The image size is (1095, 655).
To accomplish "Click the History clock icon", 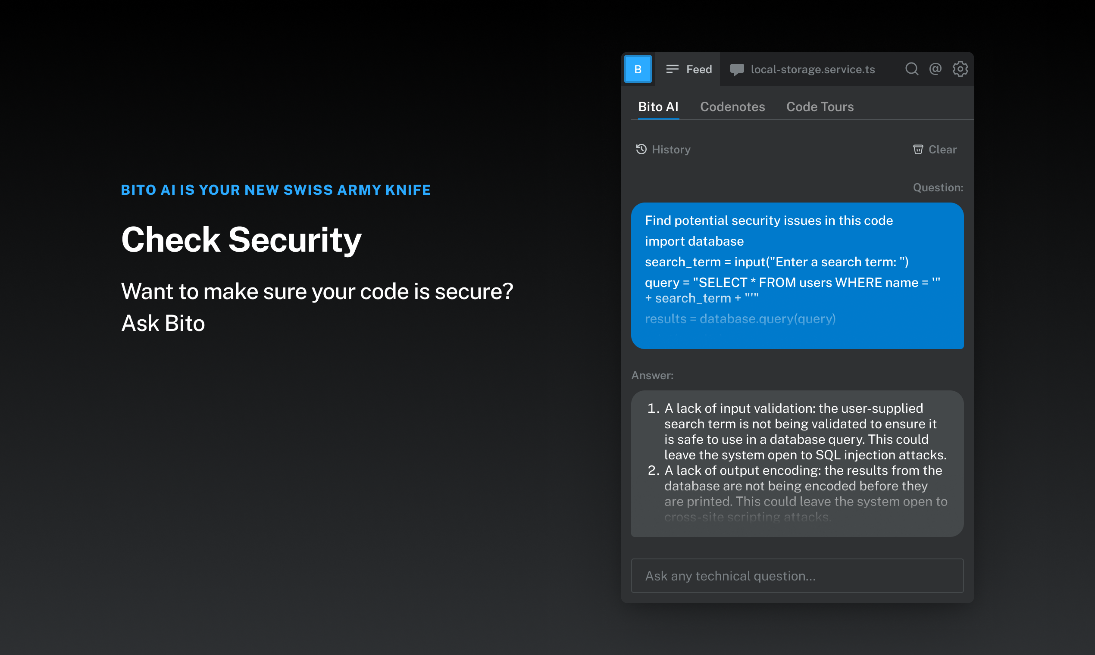I will point(641,149).
